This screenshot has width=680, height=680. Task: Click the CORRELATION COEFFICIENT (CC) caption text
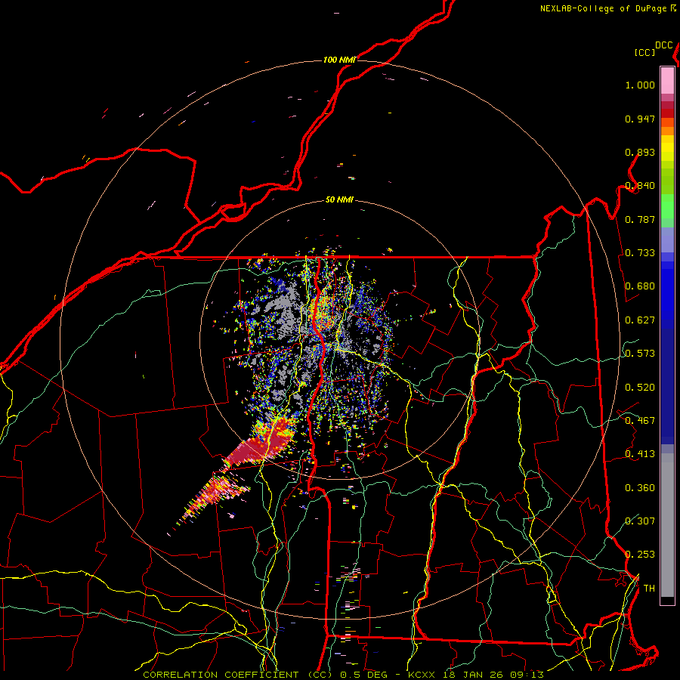coord(238,675)
